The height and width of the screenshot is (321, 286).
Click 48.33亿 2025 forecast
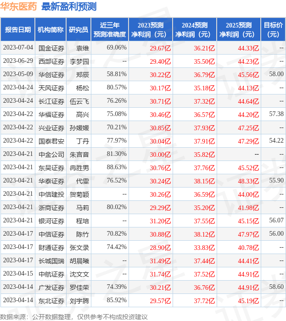point(248,181)
